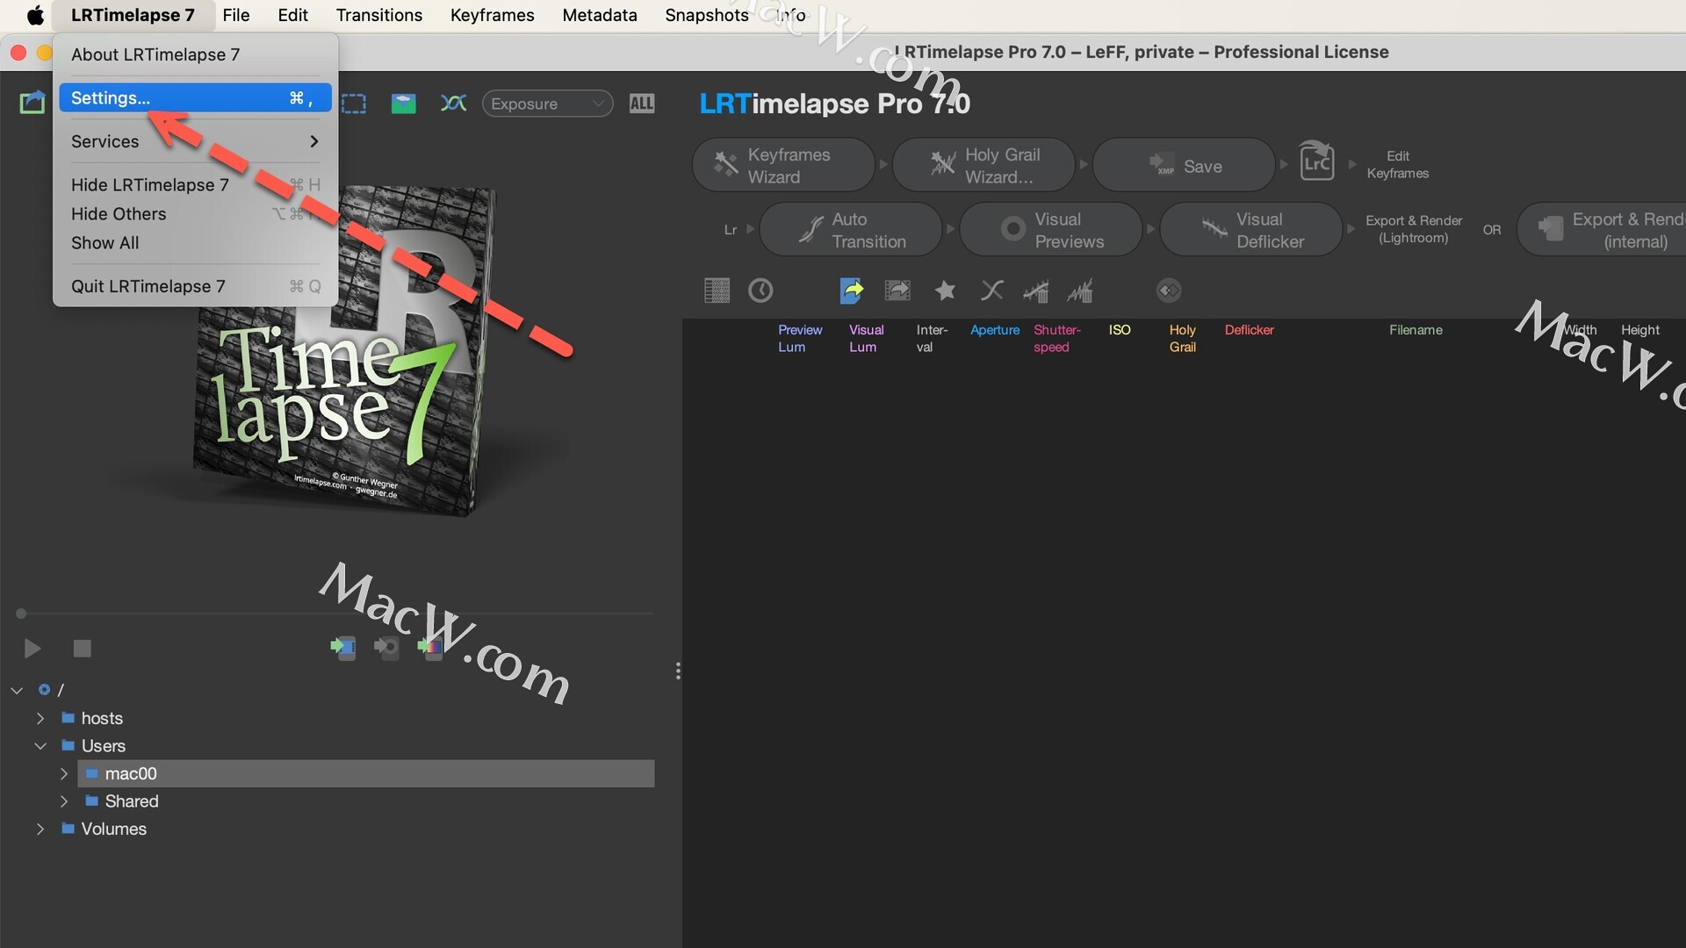Click the smooth curve with trash icon
This screenshot has width=1686, height=948.
1036,291
